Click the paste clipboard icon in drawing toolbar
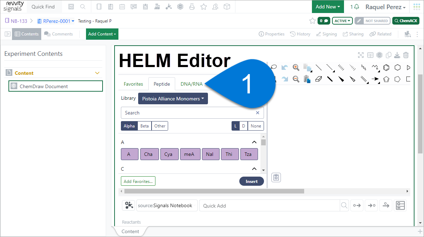424x237 pixels. 307,79
